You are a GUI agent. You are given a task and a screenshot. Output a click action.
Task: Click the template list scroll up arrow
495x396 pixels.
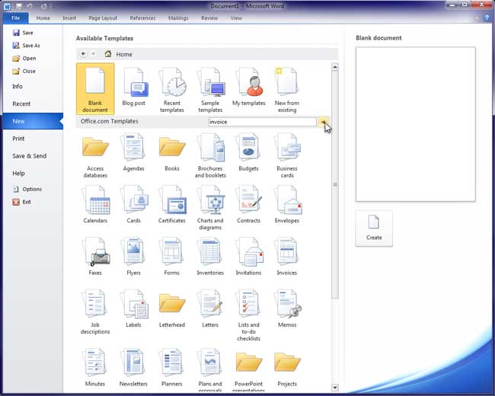tap(335, 66)
